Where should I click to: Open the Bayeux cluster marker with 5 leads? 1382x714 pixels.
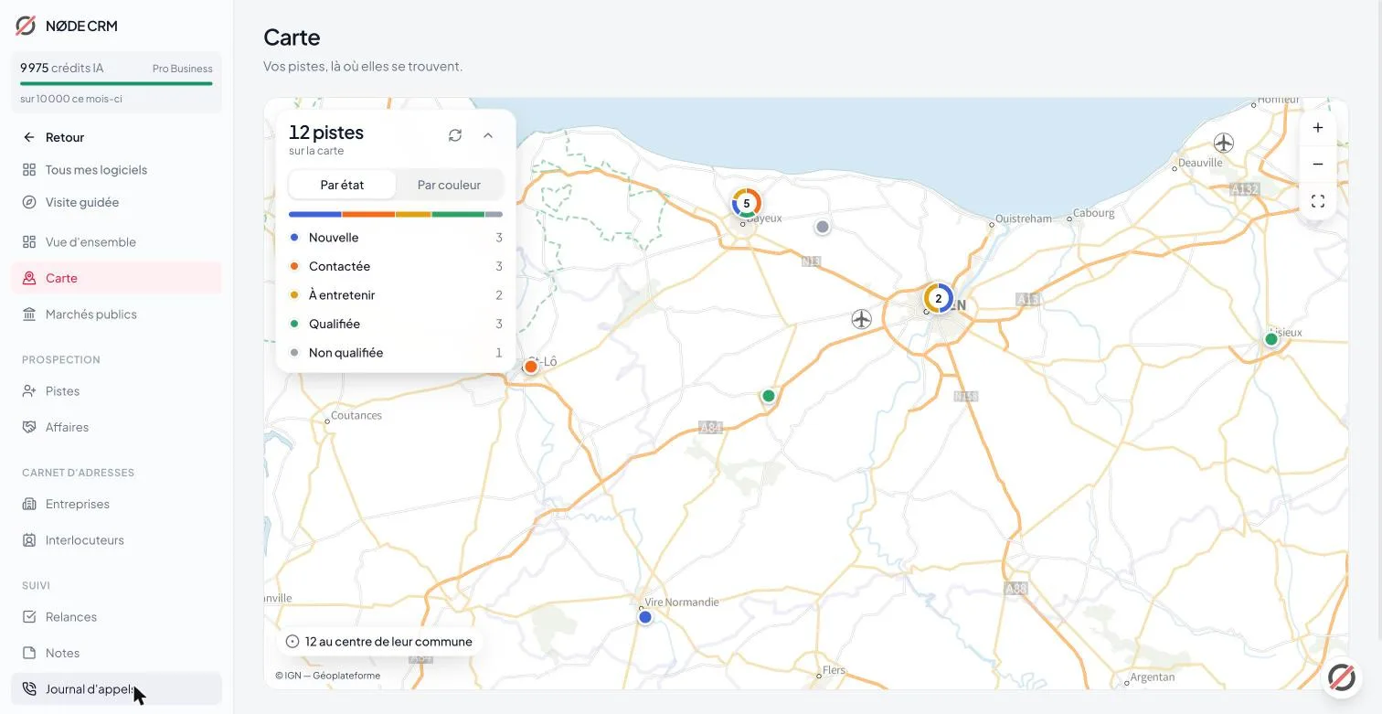click(747, 203)
